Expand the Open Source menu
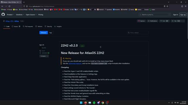The height and width of the screenshot is (105, 188). [31, 15]
